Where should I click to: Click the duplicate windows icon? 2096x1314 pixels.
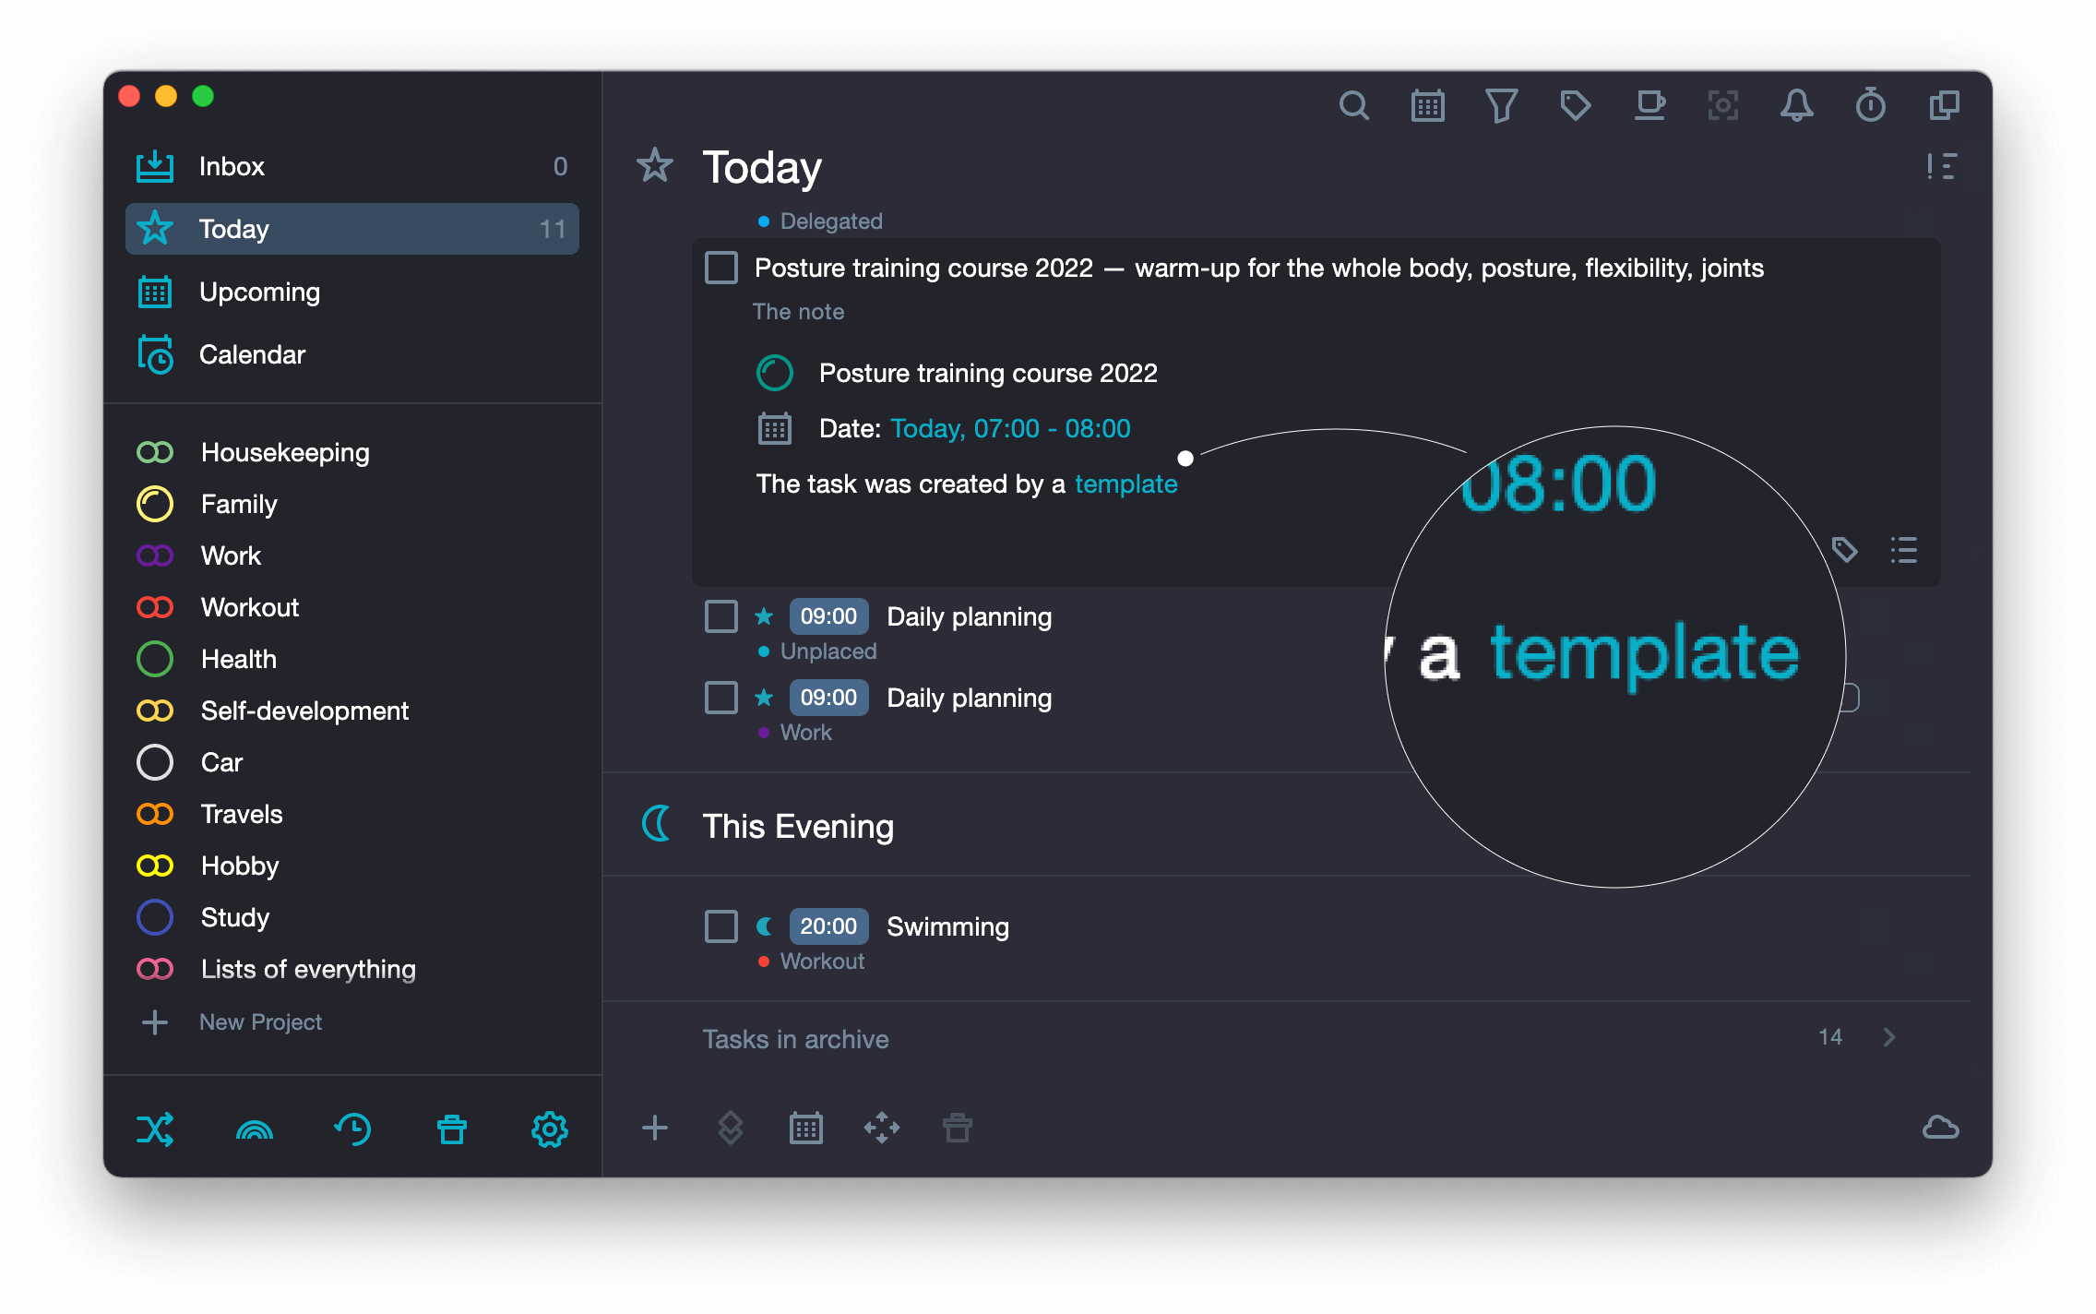tap(1944, 106)
